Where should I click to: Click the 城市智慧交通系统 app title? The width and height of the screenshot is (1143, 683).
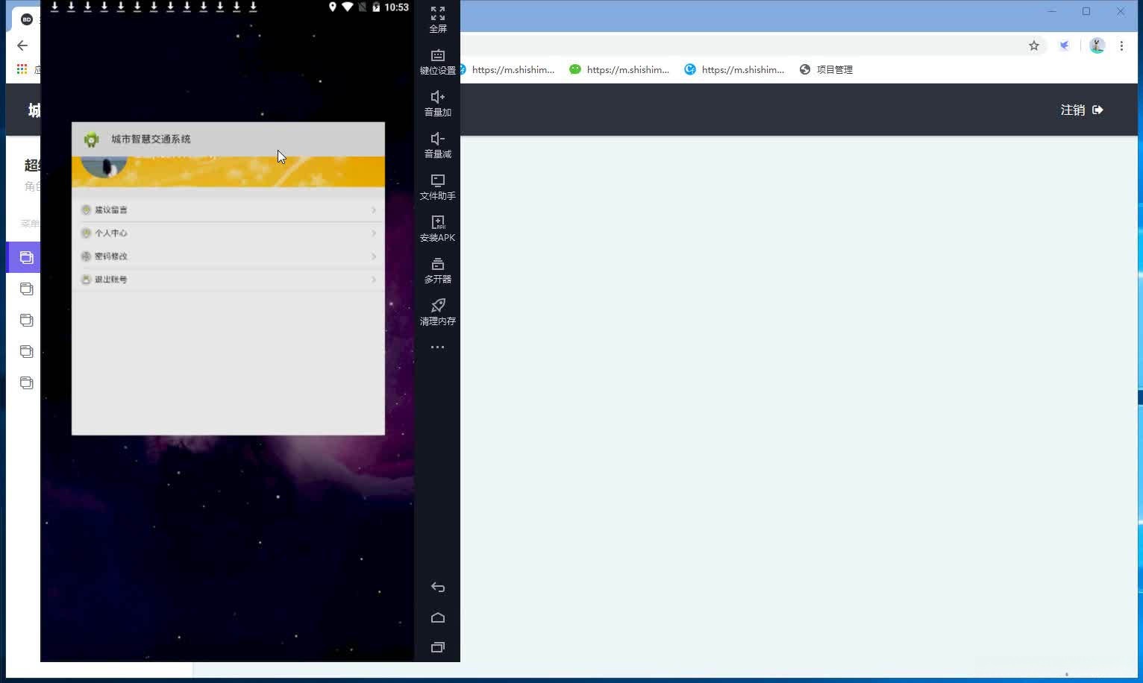151,139
